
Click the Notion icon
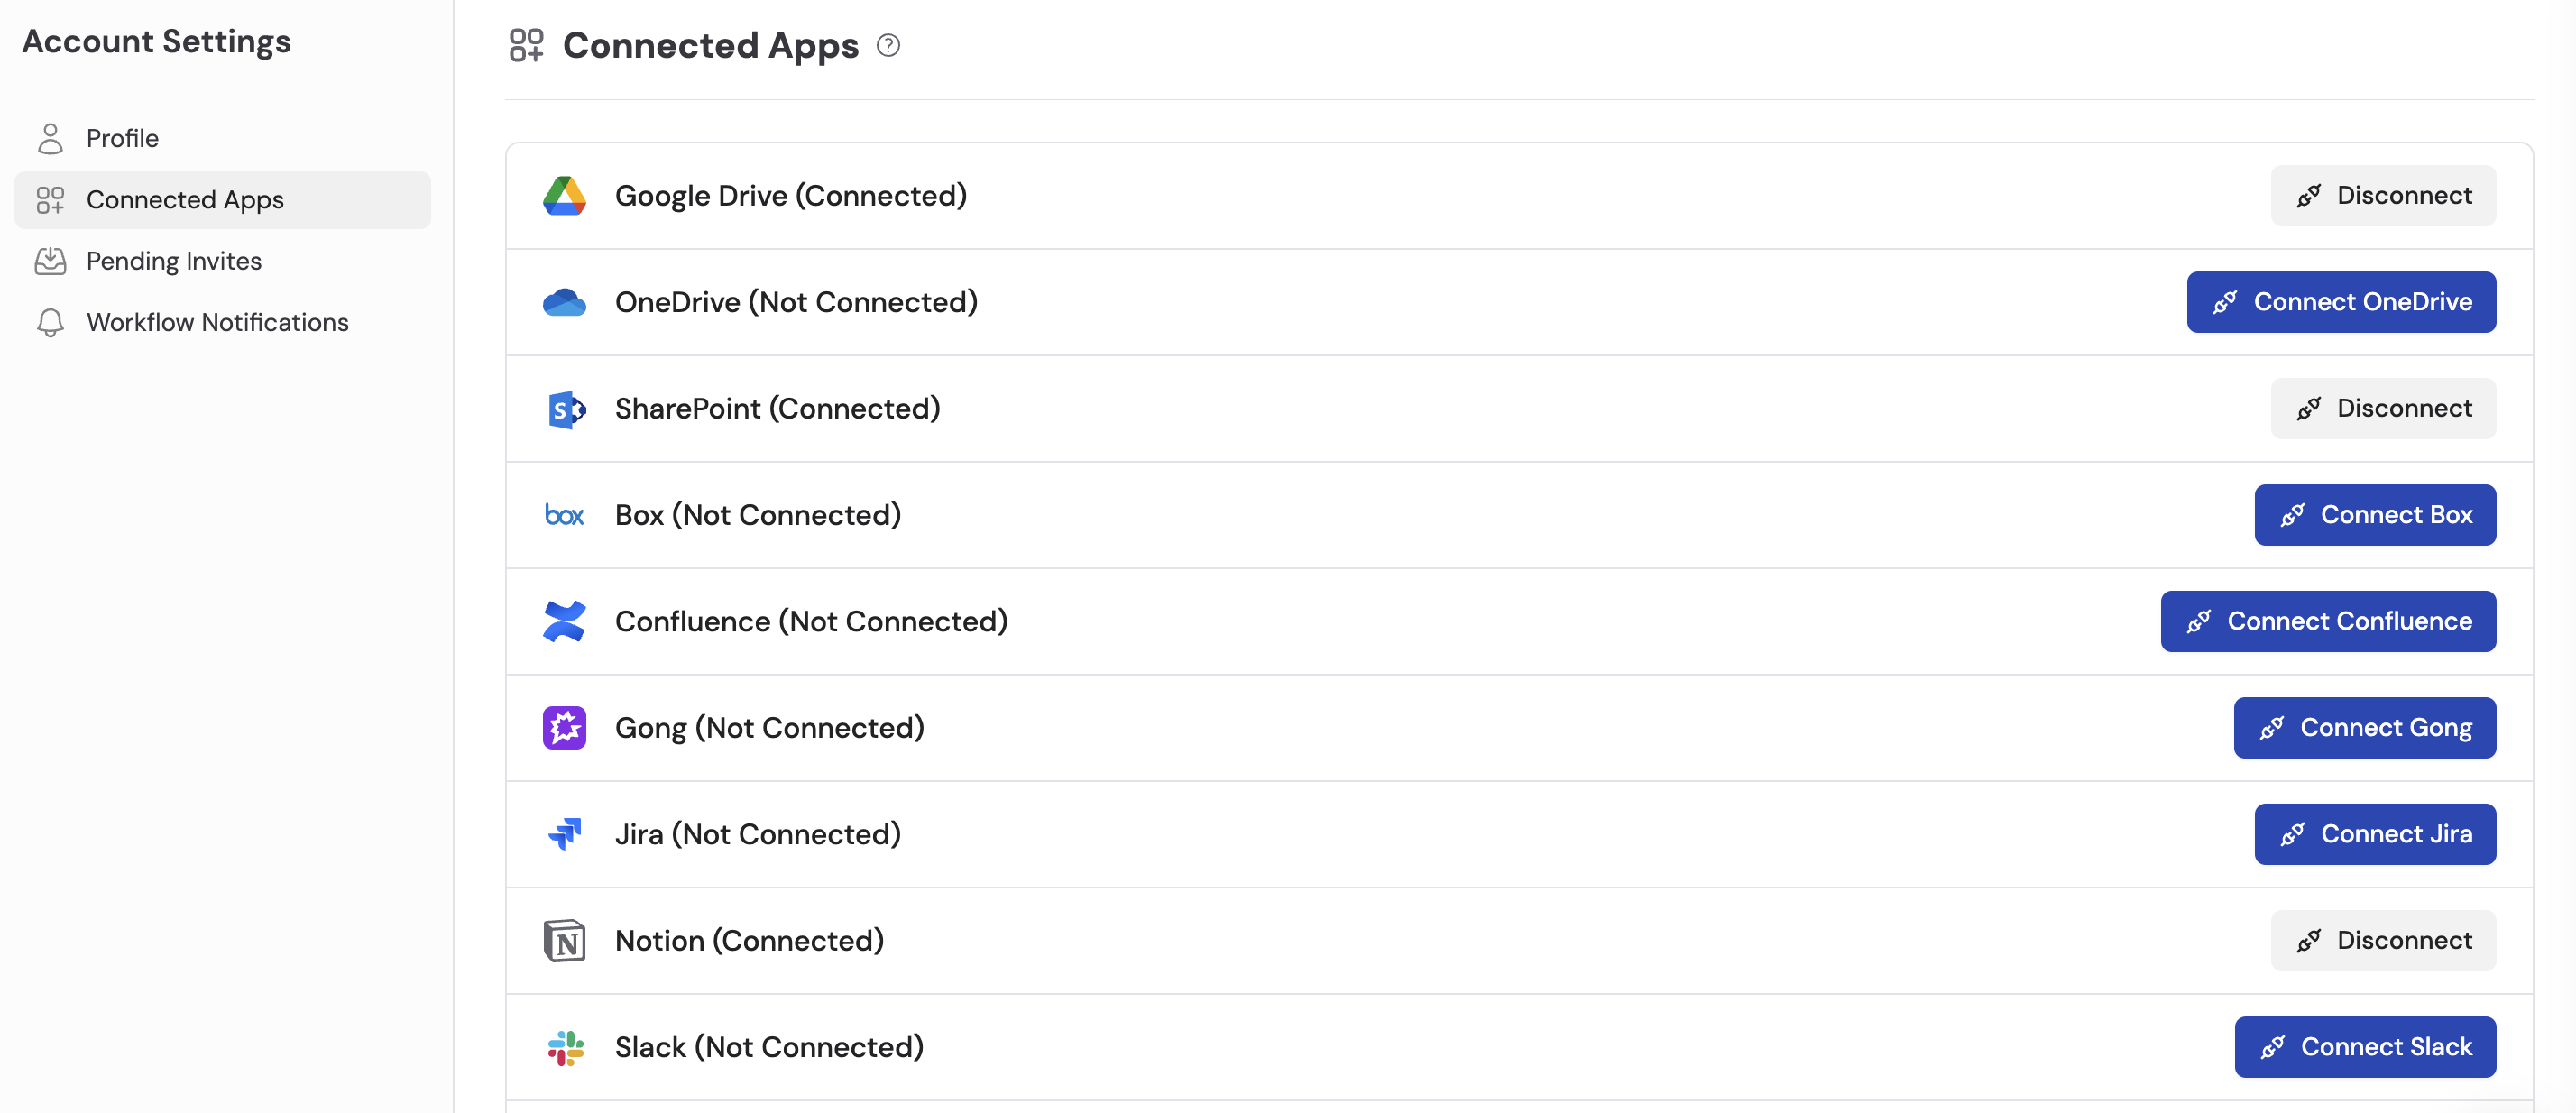pos(566,940)
